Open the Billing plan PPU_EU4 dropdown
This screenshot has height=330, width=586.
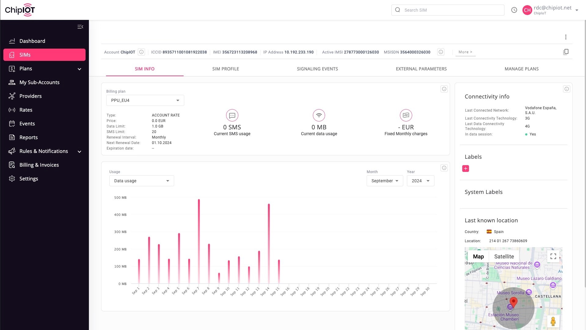[145, 100]
